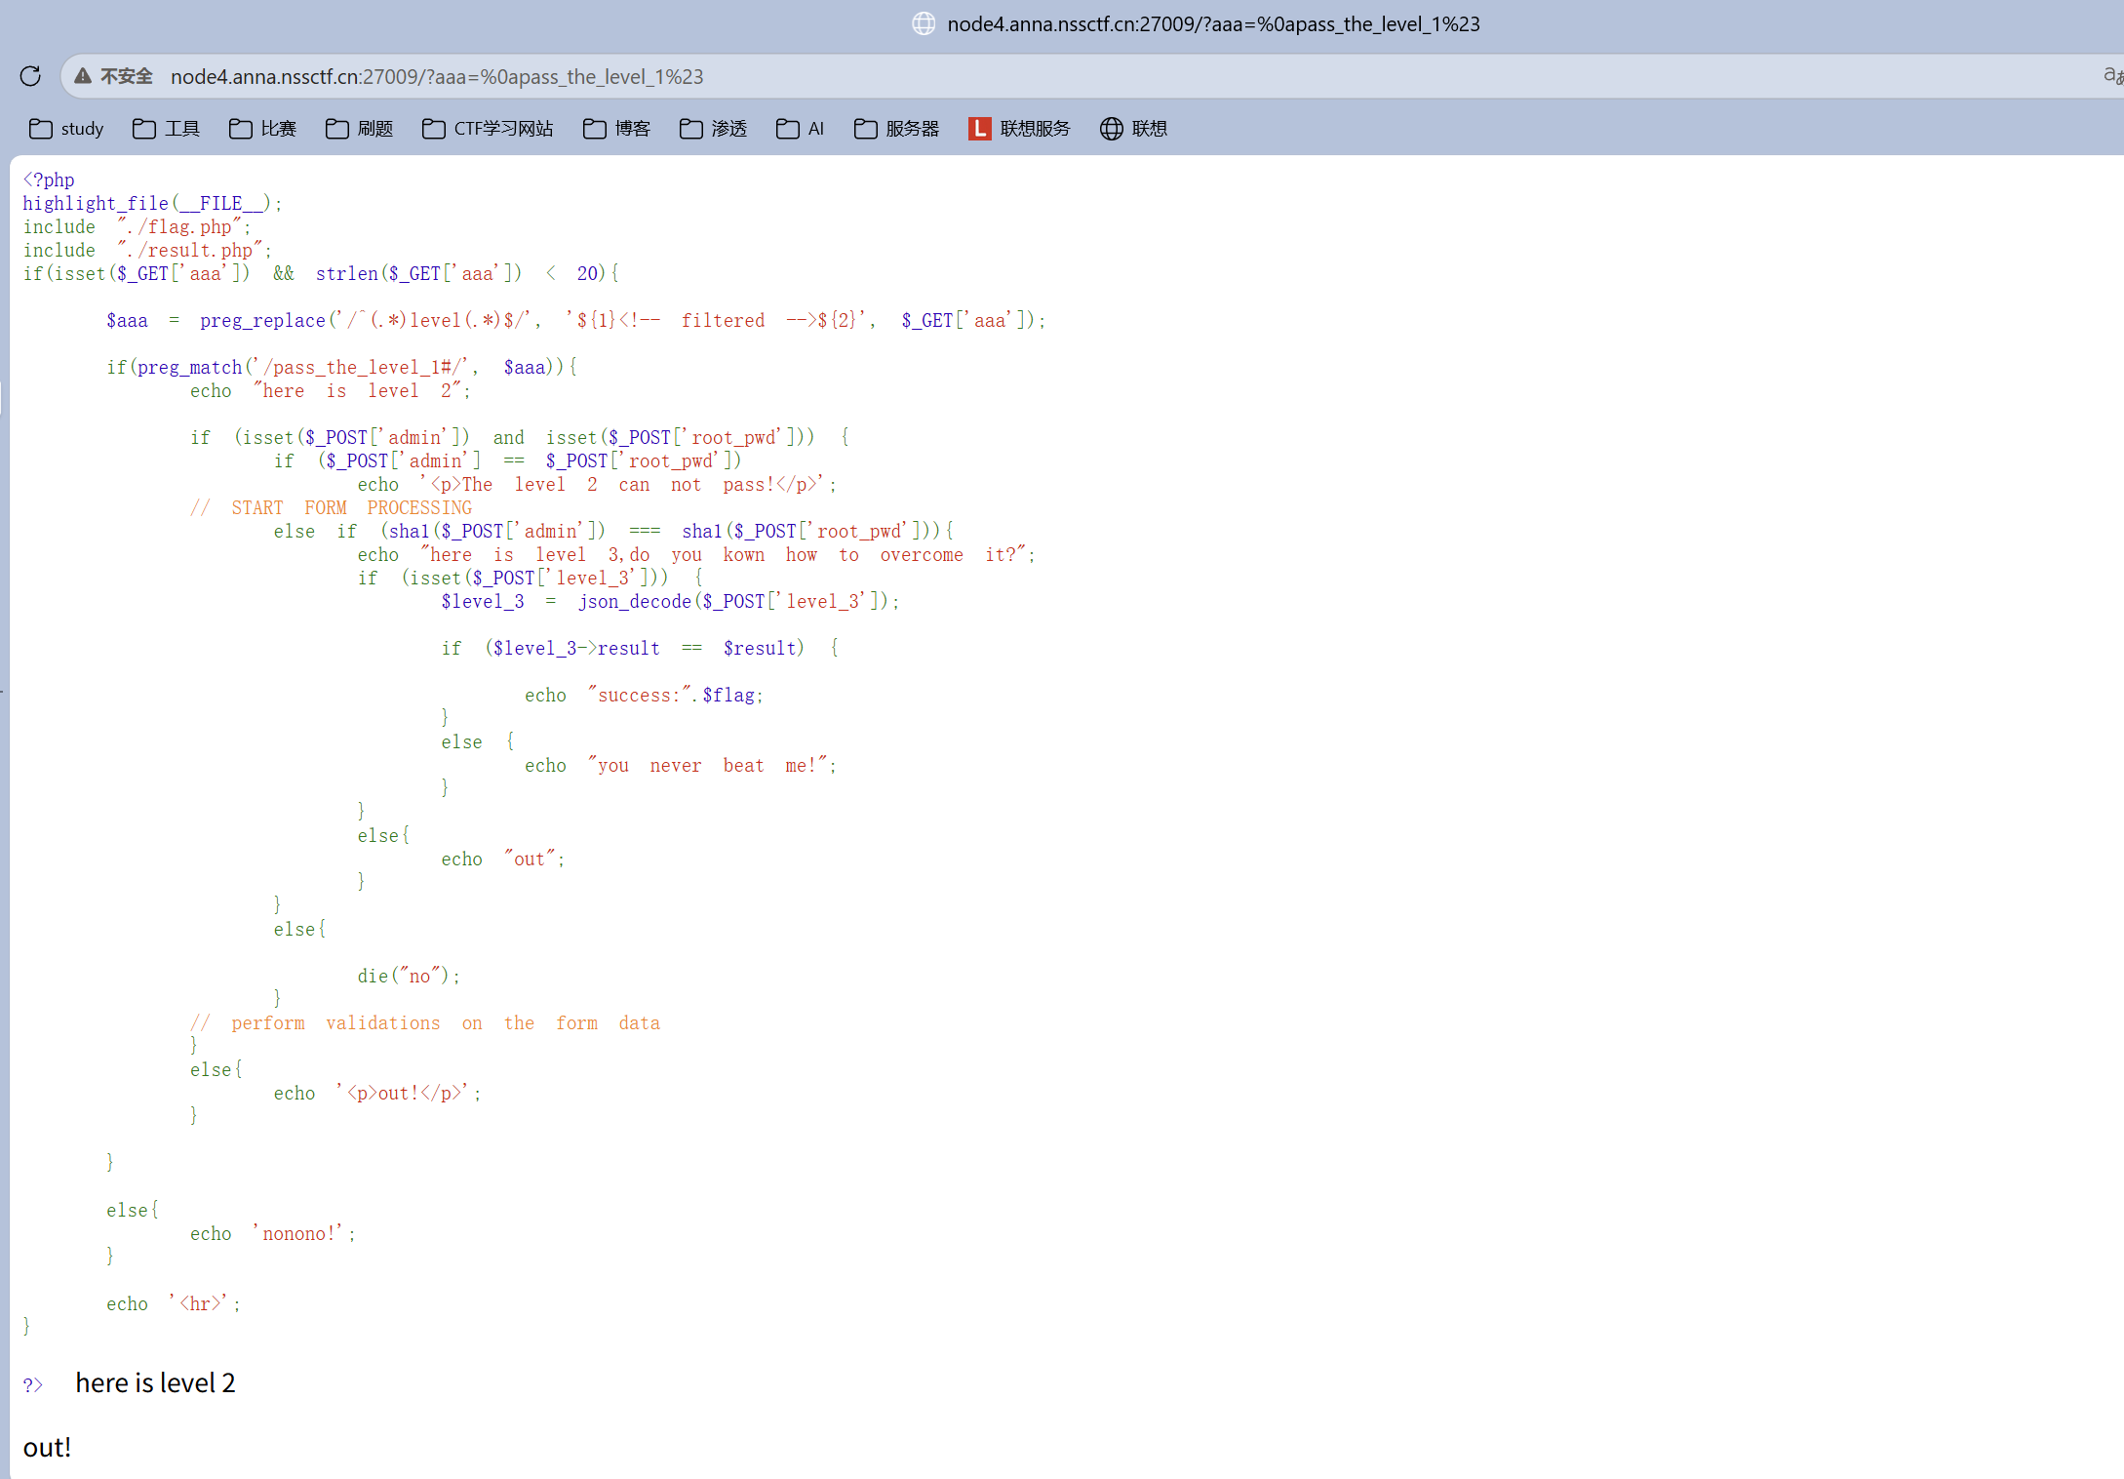The width and height of the screenshot is (2124, 1479).
Task: Click the isset($_POST['level_3']) condition line
Action: tap(530, 578)
